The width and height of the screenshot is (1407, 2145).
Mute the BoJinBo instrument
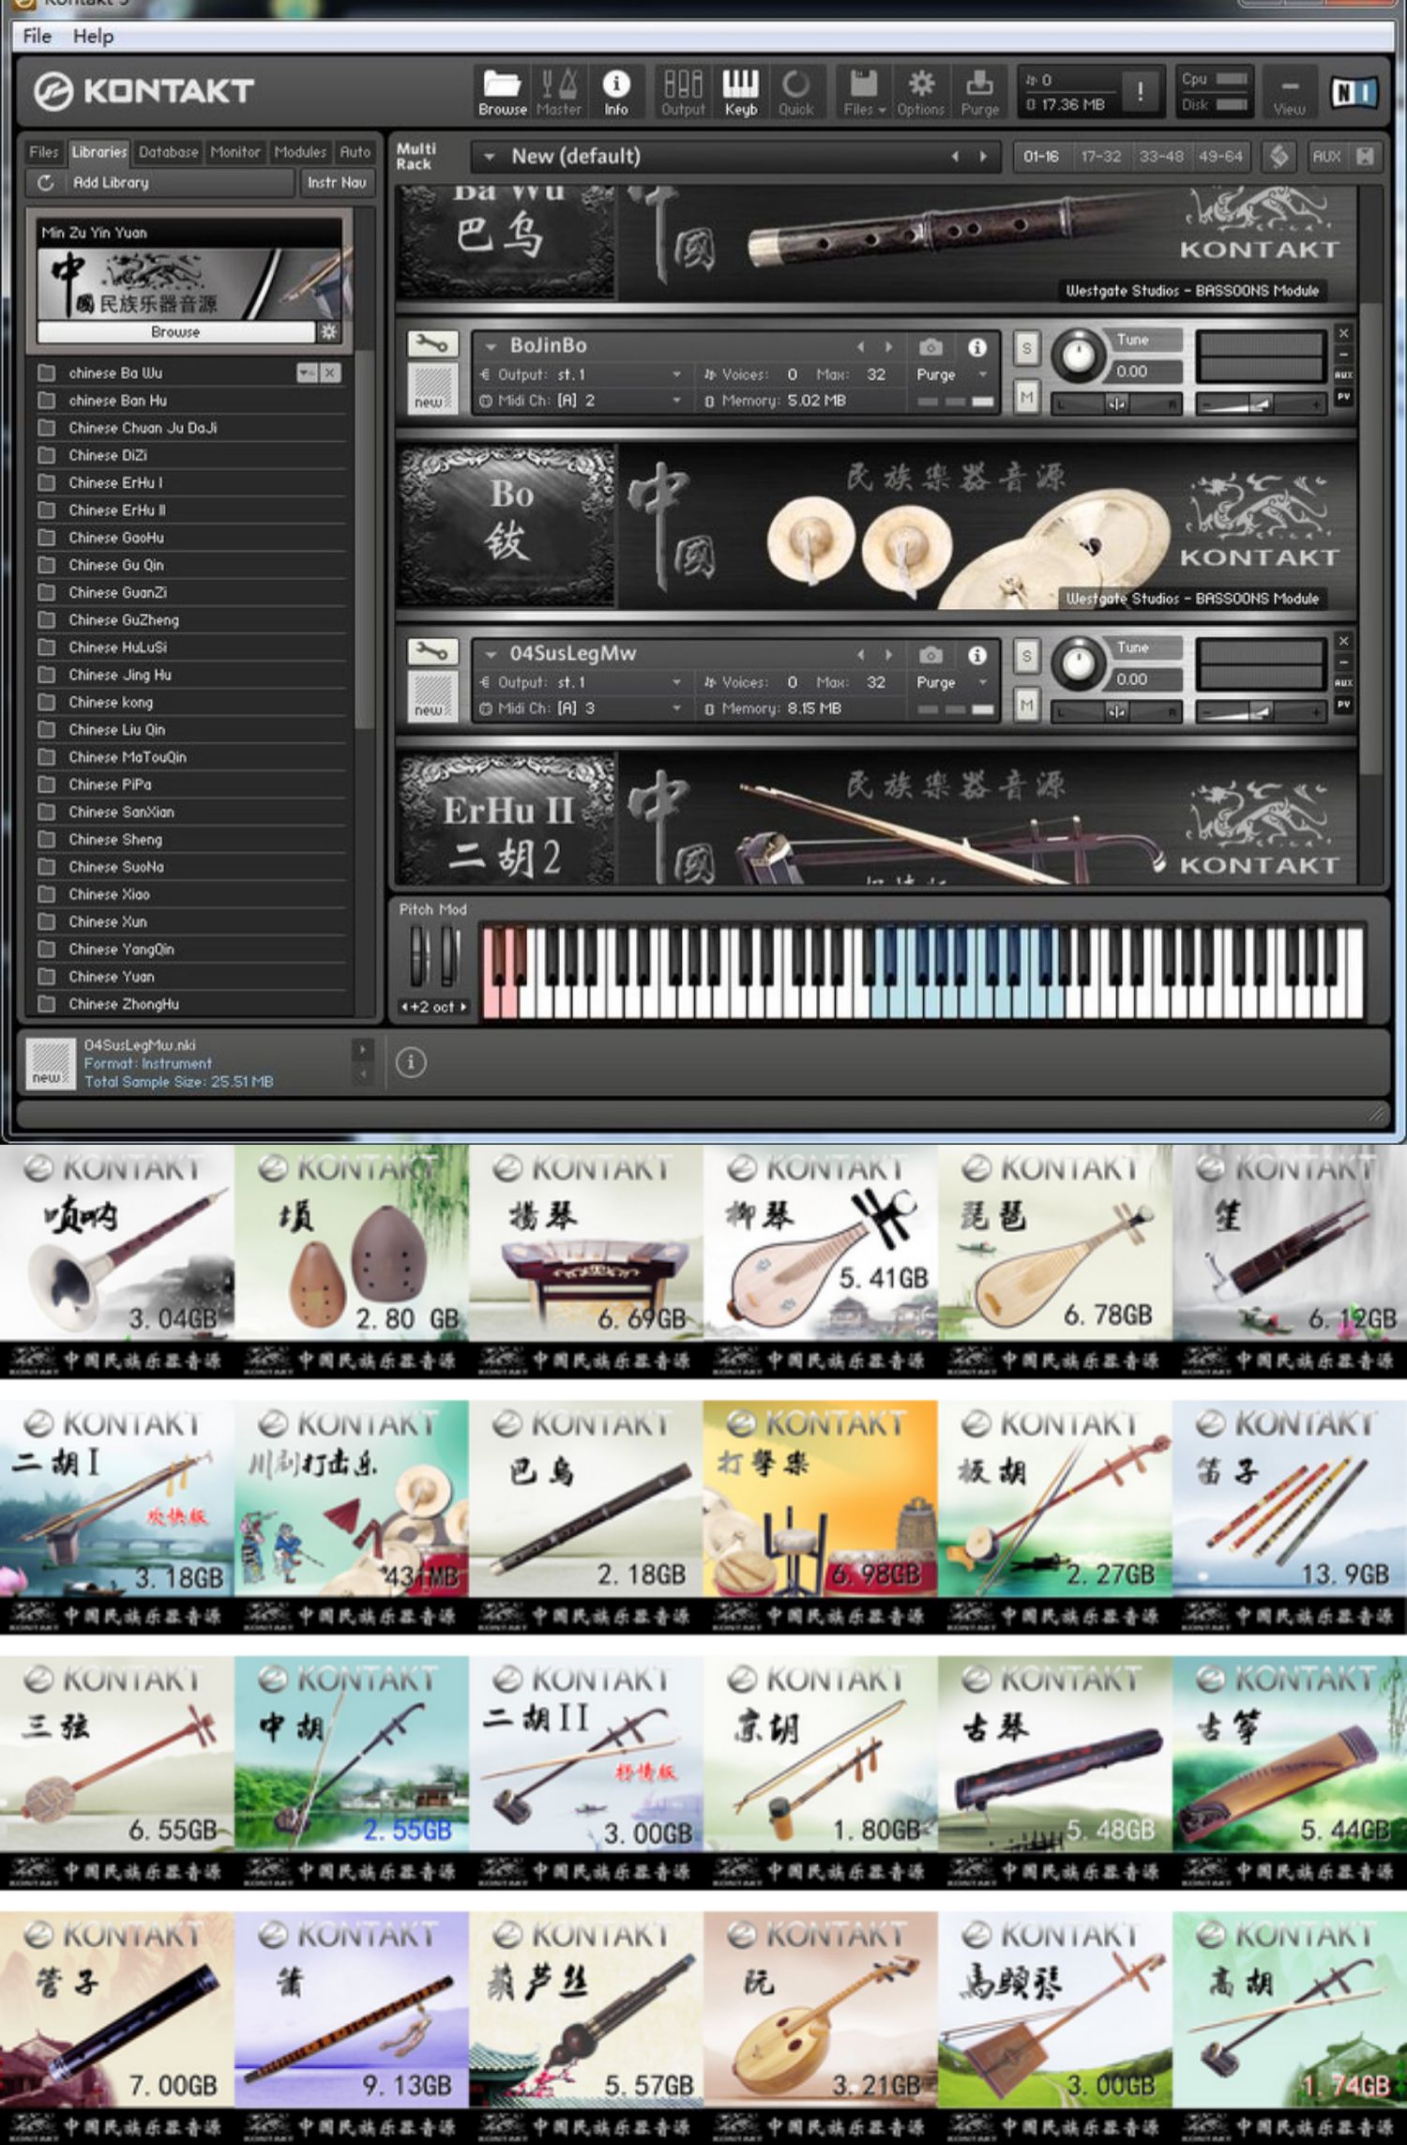1026,398
